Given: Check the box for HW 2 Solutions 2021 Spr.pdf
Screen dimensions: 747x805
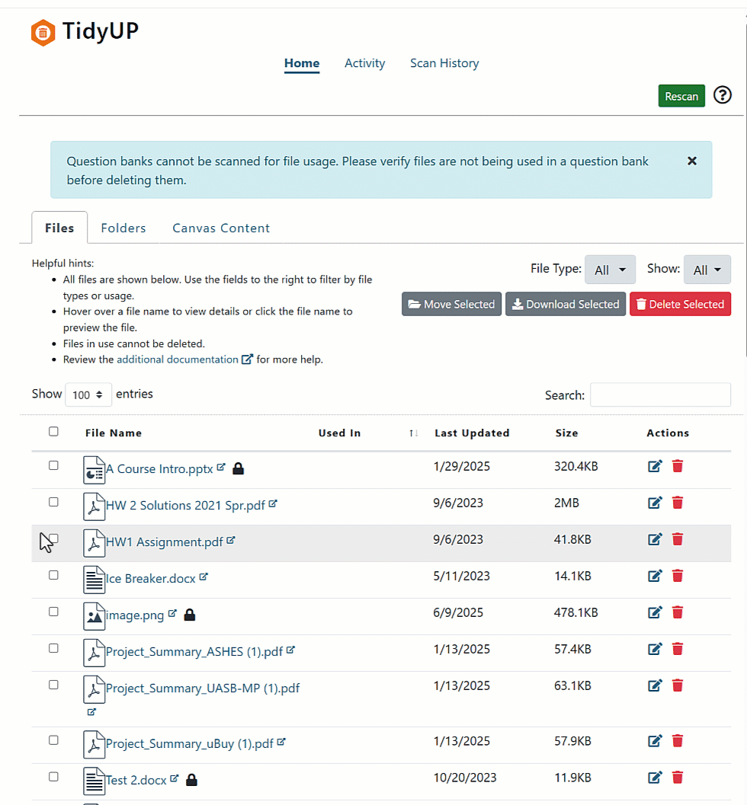Looking at the screenshot, I should click(x=53, y=502).
